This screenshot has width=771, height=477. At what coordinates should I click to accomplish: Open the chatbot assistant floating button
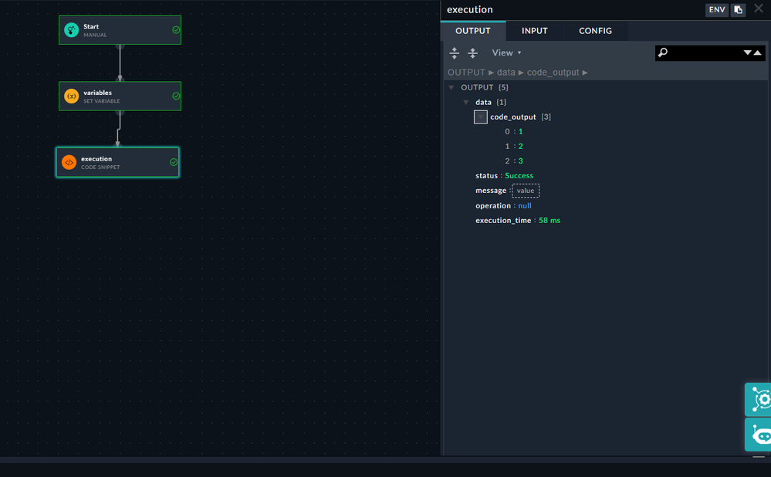click(x=758, y=435)
